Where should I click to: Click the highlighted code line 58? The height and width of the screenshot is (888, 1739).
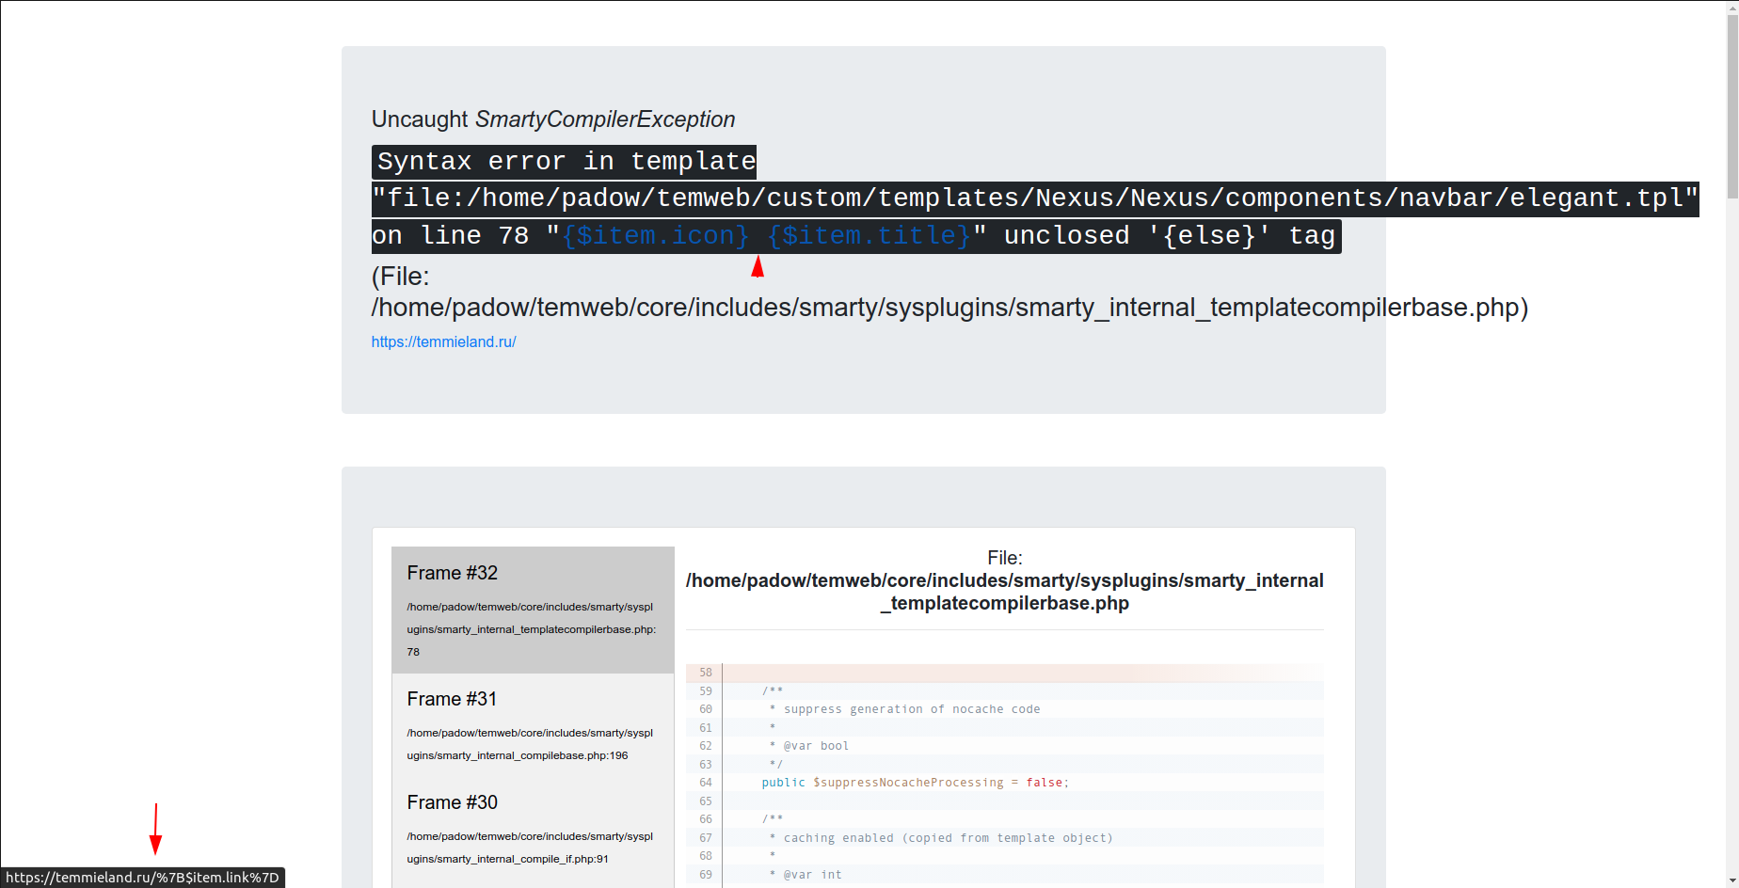(941, 672)
